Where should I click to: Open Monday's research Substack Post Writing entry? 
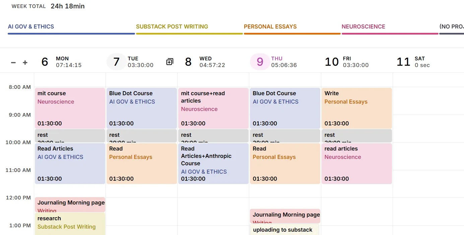[70, 224]
